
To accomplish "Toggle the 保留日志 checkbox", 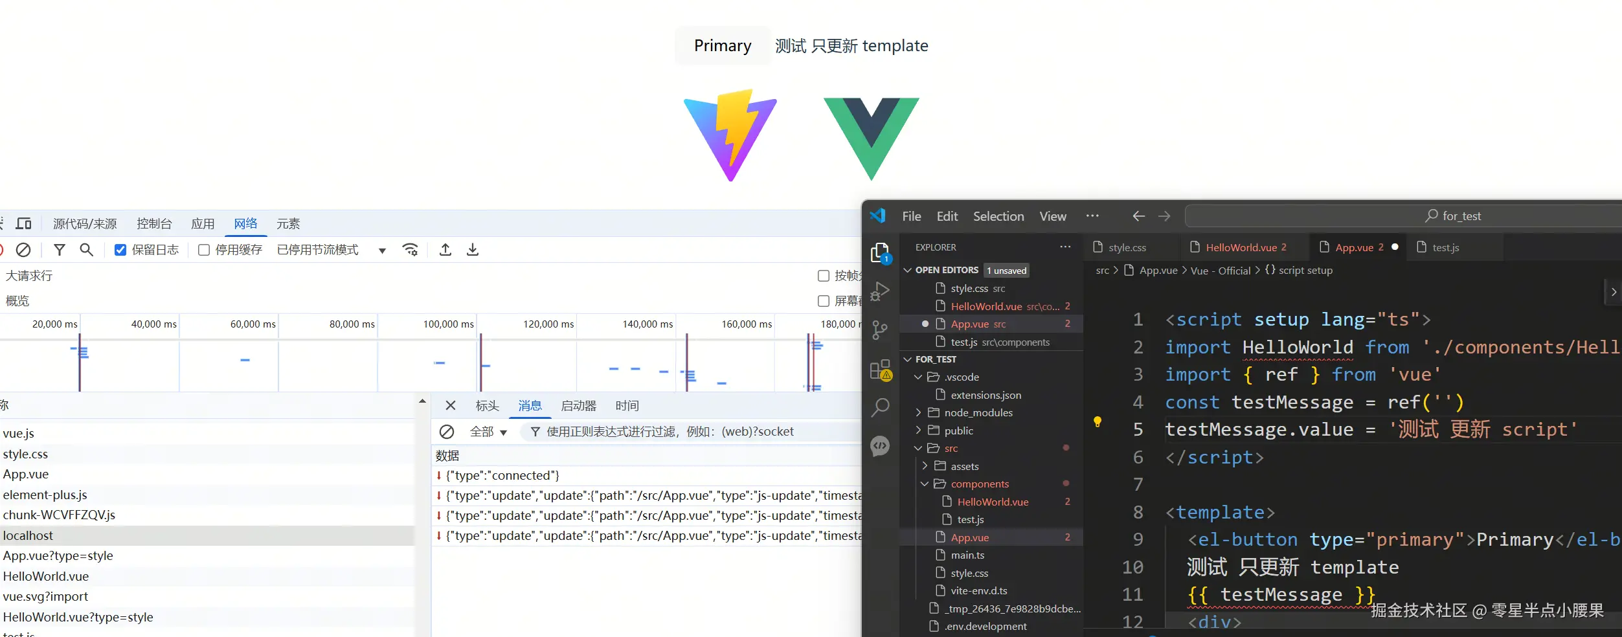I will [x=120, y=250].
